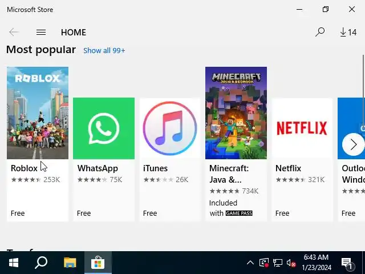
Task: Open downloads and updates (14)
Action: 348,32
